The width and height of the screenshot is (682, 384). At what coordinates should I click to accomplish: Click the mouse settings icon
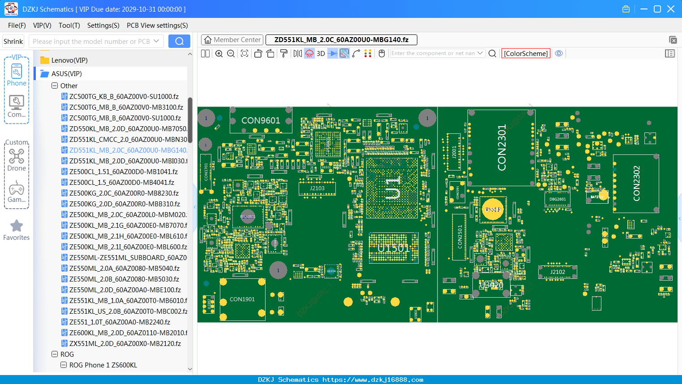[x=382, y=53]
